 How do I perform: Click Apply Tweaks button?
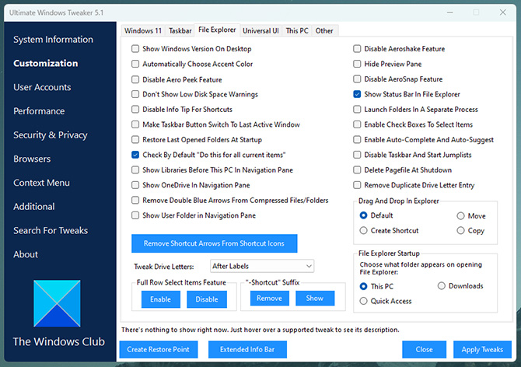click(x=482, y=349)
